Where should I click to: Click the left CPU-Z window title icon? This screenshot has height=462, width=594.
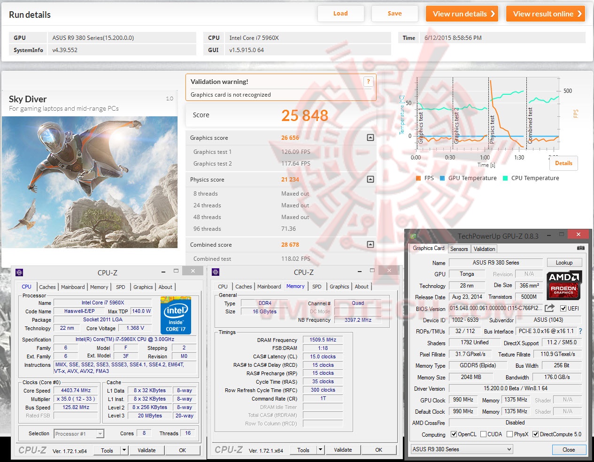pyautogui.click(x=19, y=273)
